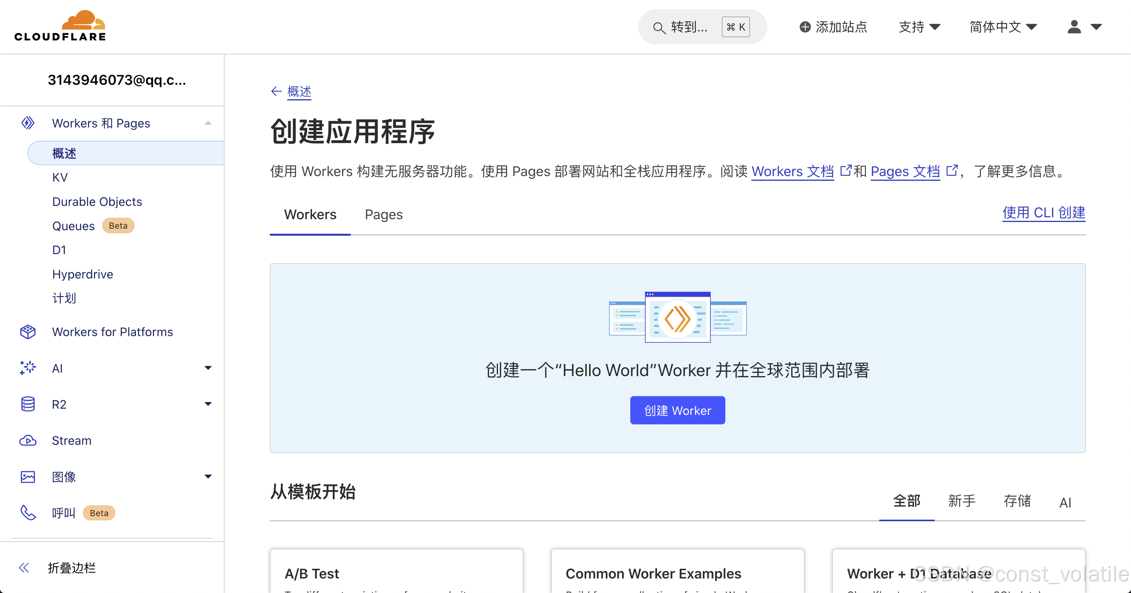This screenshot has width=1131, height=593.
Task: Select the 呼叫 phone sidebar icon
Action: coord(27,512)
